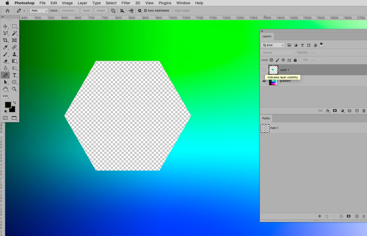Filter layers by smart objects
Screen dimensions: 367x236
pos(315,45)
